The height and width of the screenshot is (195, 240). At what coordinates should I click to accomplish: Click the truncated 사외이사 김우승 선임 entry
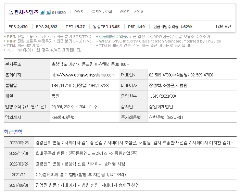point(135,143)
